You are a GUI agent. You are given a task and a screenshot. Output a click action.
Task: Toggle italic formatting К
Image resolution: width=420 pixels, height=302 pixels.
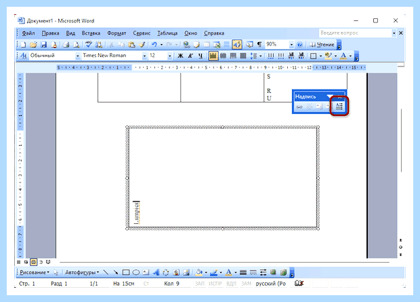[x=190, y=56]
